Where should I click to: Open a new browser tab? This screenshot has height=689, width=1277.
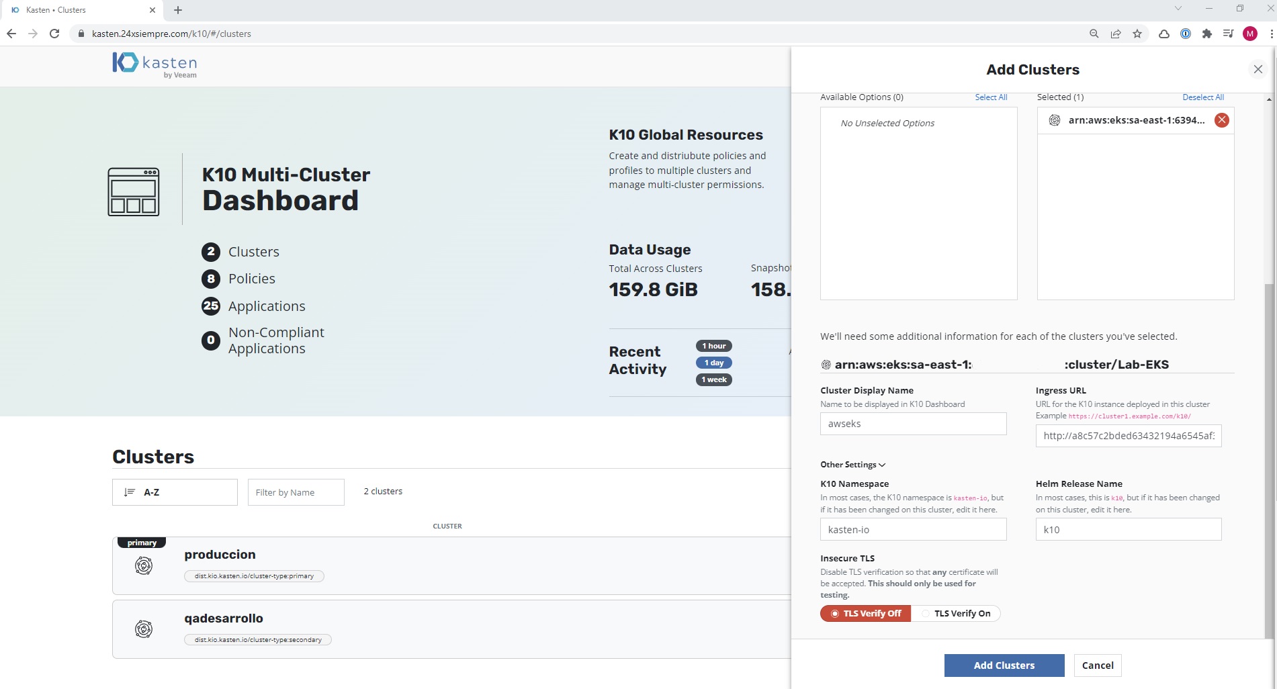point(178,10)
